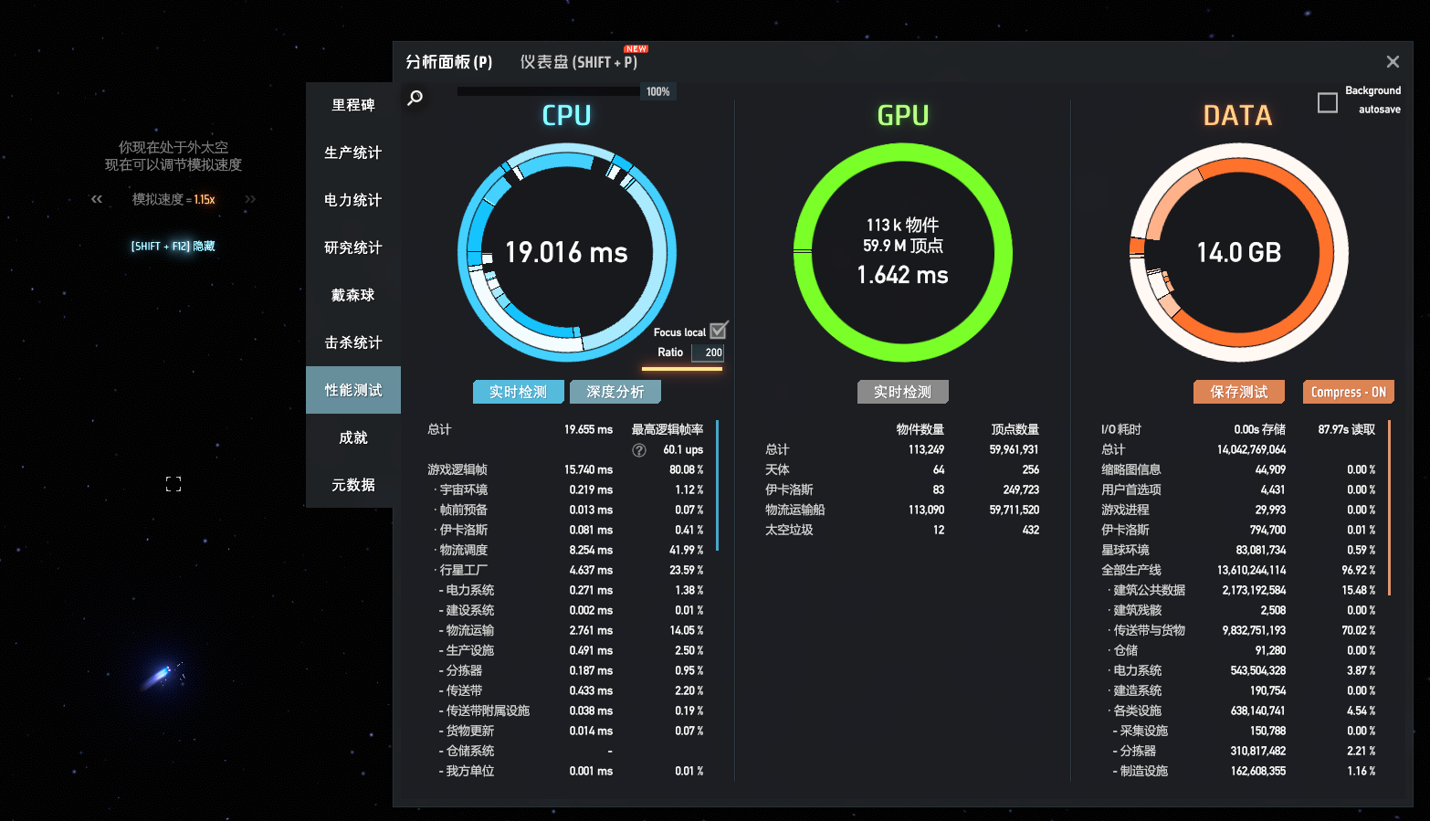Increase simulation speed with right double arrow

[x=250, y=199]
